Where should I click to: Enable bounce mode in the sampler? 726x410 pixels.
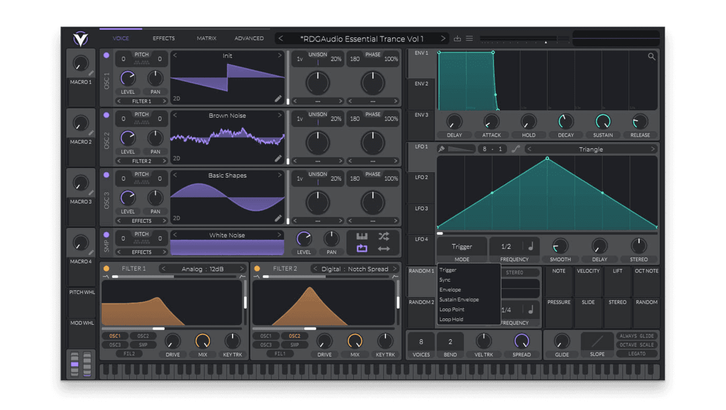pyautogui.click(x=383, y=248)
